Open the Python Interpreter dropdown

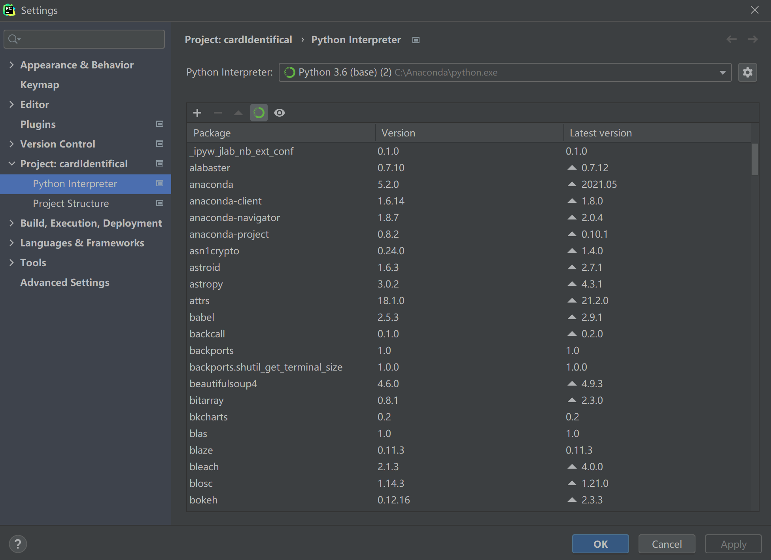(722, 72)
